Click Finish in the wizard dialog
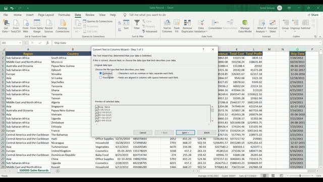This screenshot has height=182, width=323. pyautogui.click(x=207, y=132)
